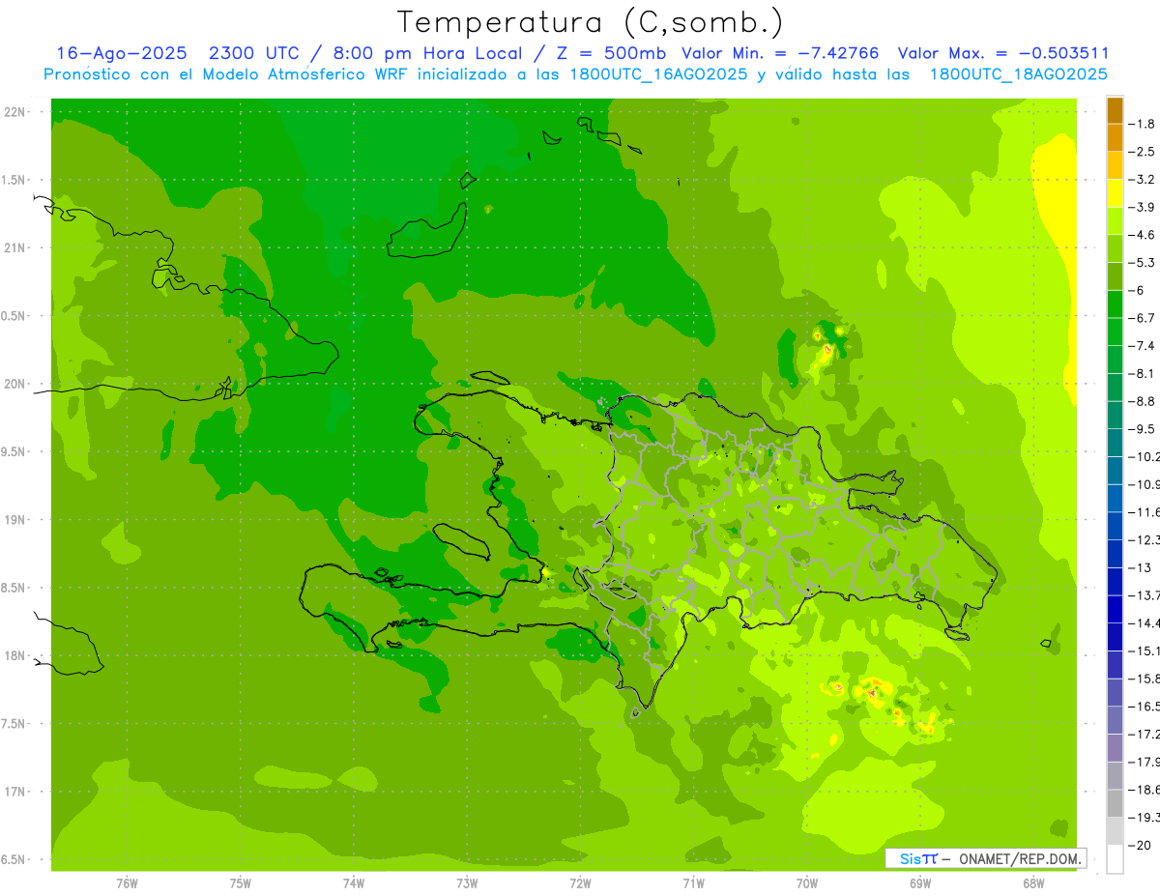This screenshot has width=1160, height=896.
Task: Click the "-9.5" legend value
Action: [1143, 428]
